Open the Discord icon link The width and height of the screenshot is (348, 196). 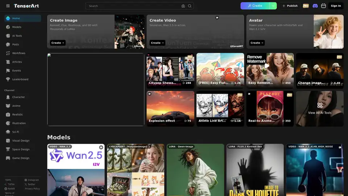coord(315,6)
